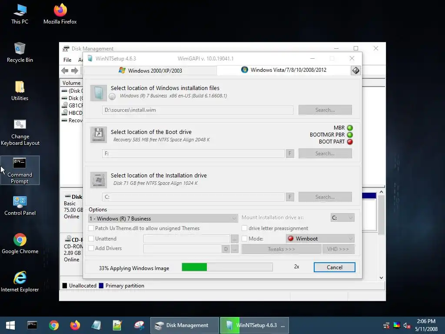Select Change Keyboard Layout desktop icon
The image size is (445, 334).
click(x=20, y=132)
